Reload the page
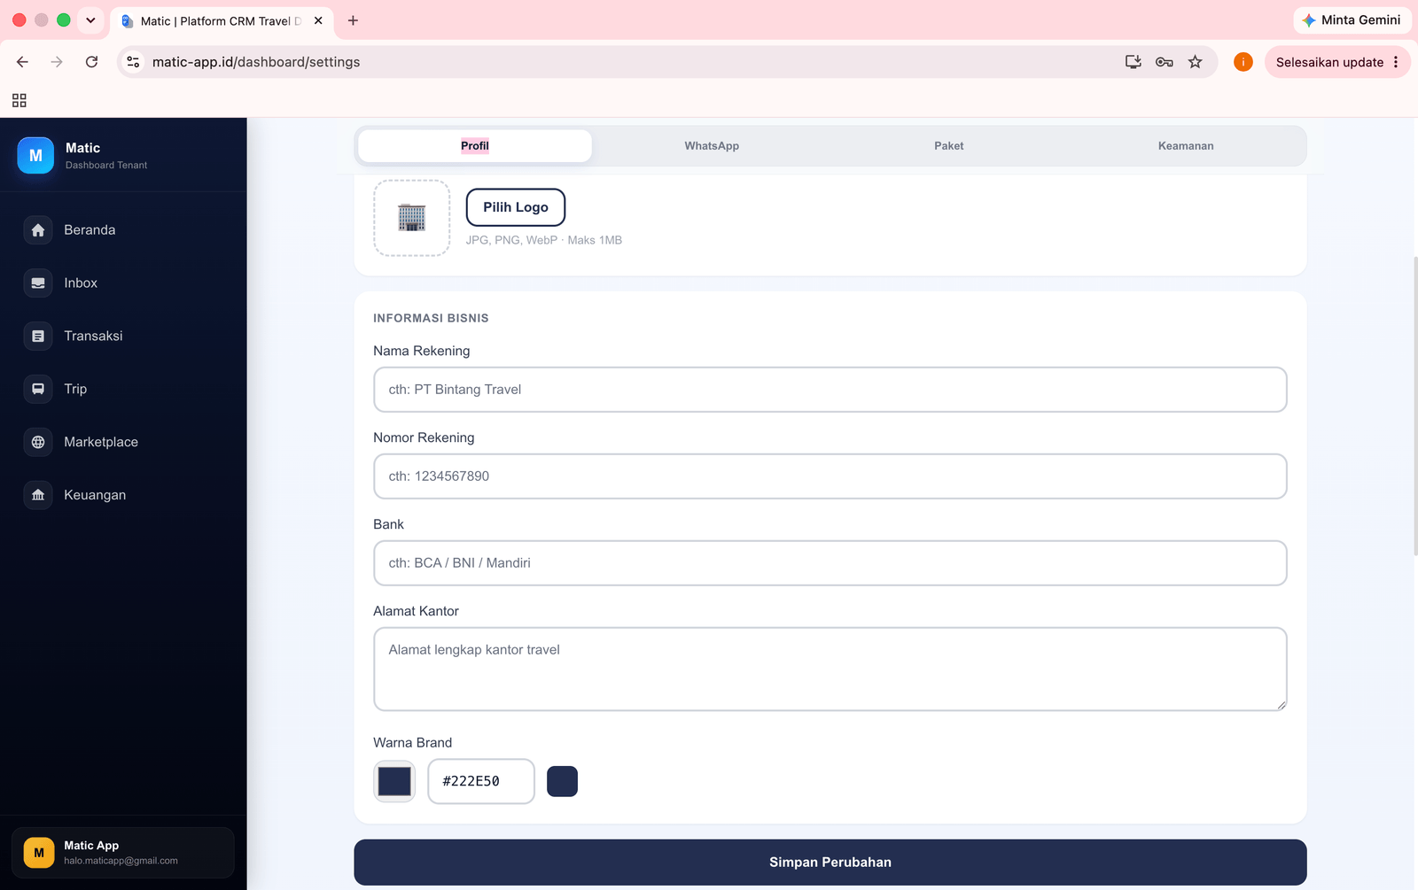 coord(91,62)
